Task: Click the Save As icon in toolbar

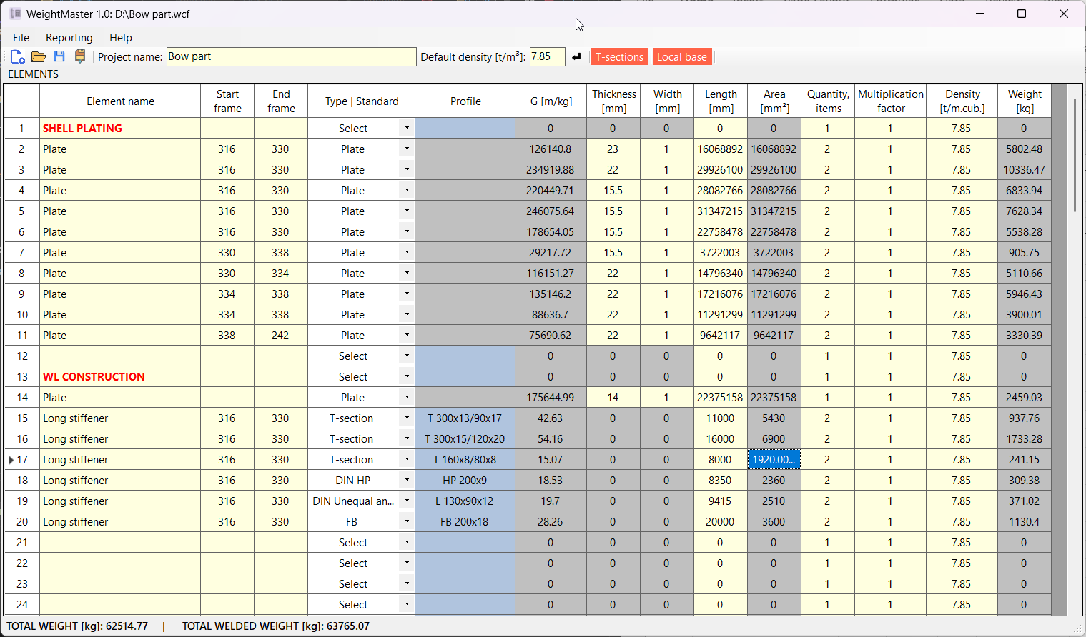Action: pos(80,57)
